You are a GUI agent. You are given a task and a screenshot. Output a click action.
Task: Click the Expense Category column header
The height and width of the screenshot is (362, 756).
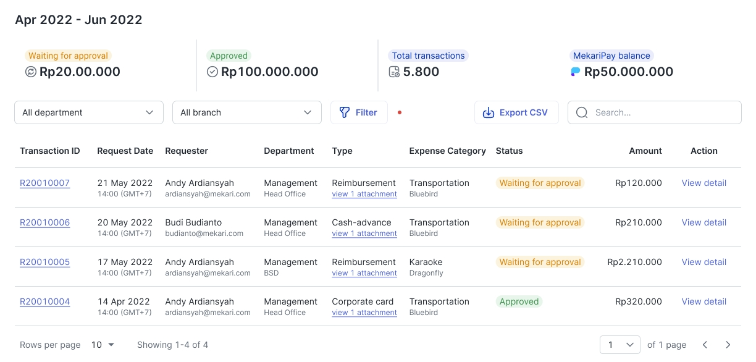(x=448, y=151)
